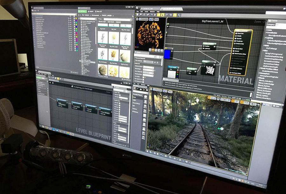
Task: Select the cube preview shape in the material preview
Action: 159,50
